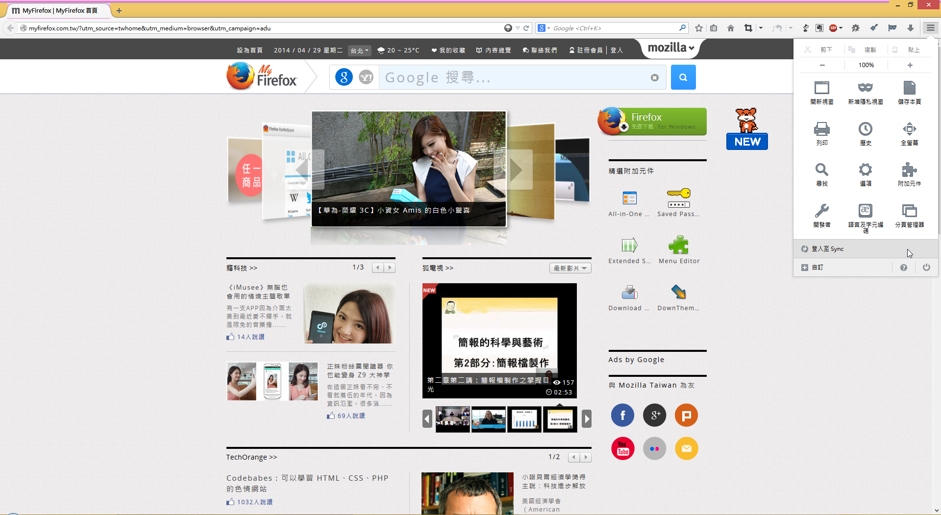
Task: Zoom in with the plus button
Action: coord(910,65)
